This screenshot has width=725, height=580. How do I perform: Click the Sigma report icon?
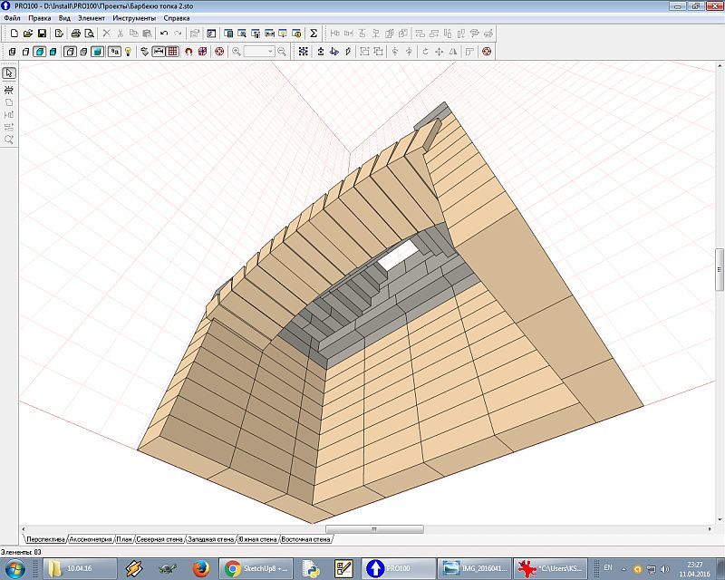tap(314, 34)
